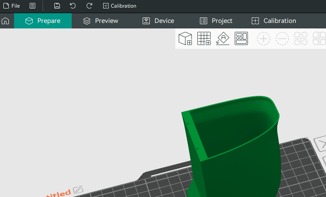Open the hamburger menu beside File
This screenshot has width=326, height=197.
(32, 6)
